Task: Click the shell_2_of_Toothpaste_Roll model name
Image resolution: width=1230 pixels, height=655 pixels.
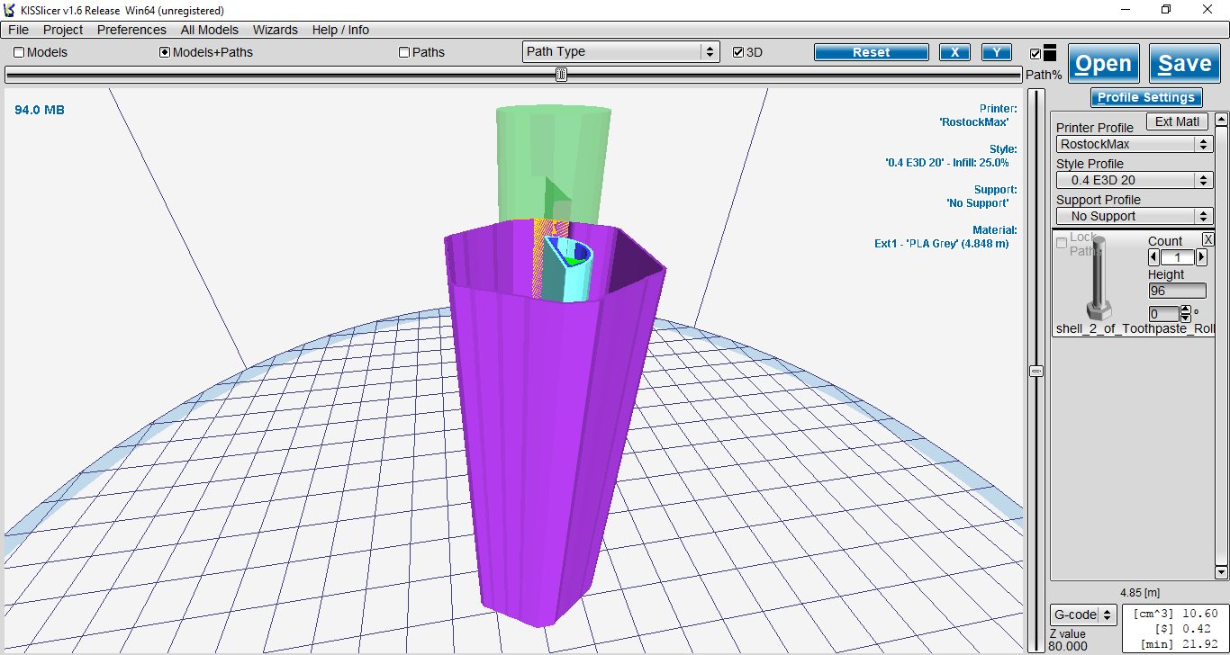Action: click(1135, 328)
